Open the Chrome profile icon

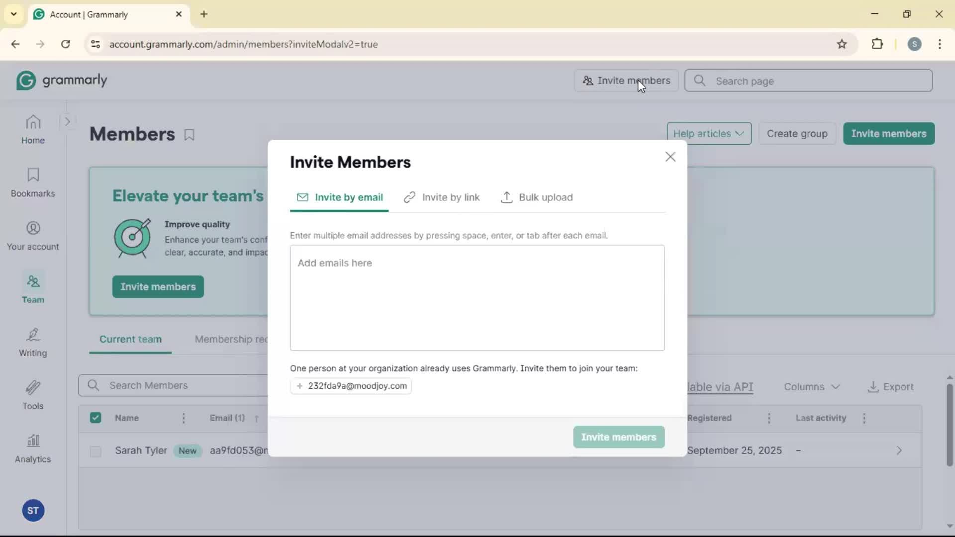point(914,44)
